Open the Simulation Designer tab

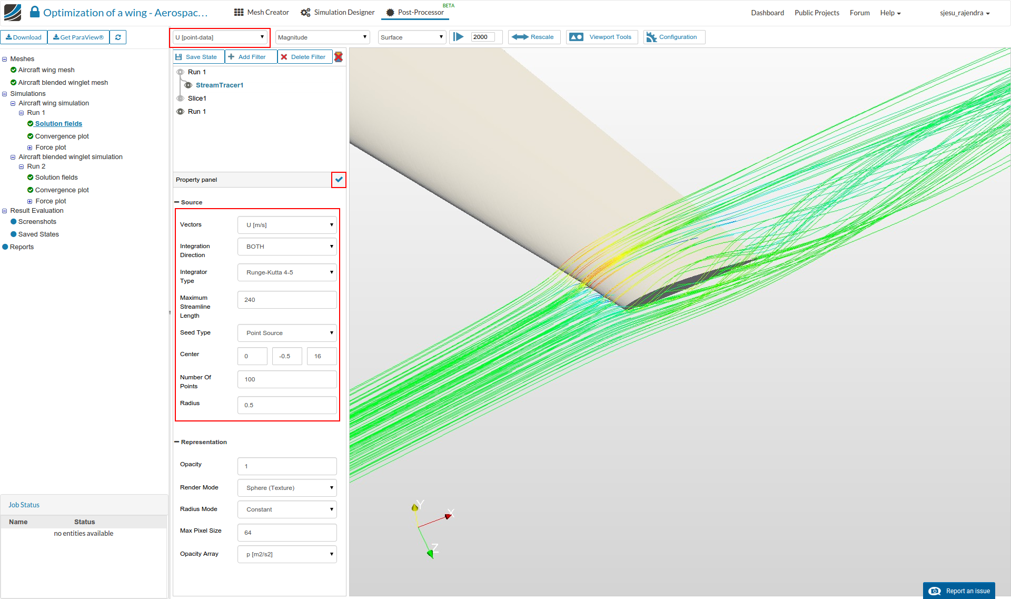pos(338,12)
